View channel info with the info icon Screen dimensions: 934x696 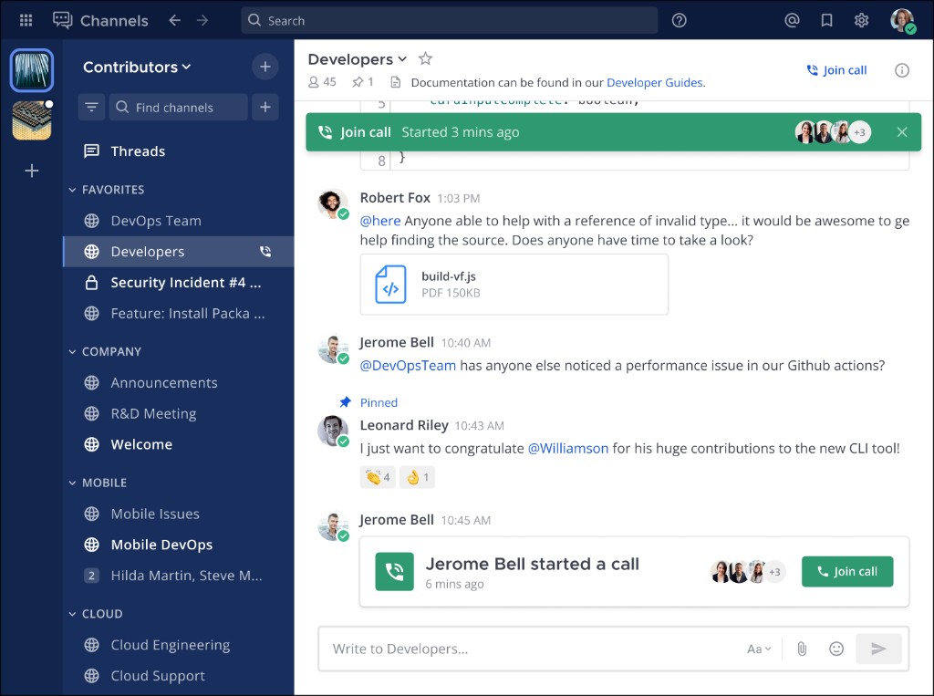(902, 70)
